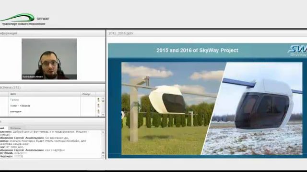Click the chat message "от 1000 дол."
Image resolution: width=307 pixels, height=172 pixels.
[x=15, y=147]
